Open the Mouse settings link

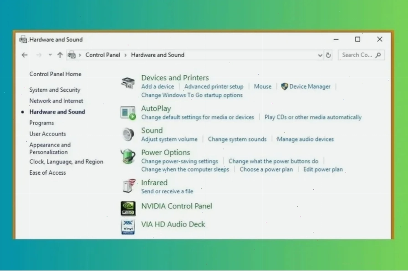point(263,87)
